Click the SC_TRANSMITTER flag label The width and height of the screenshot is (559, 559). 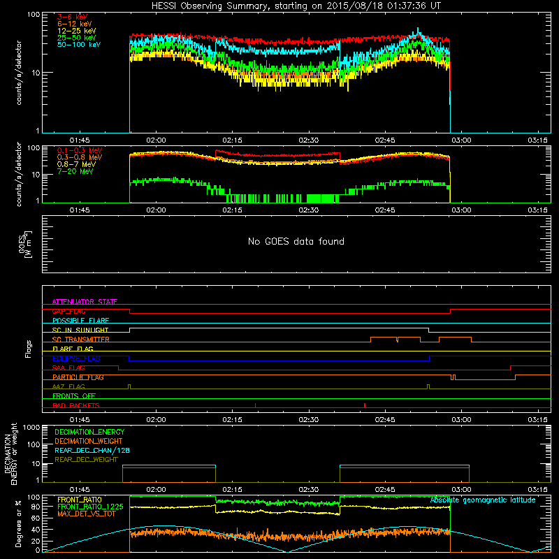[x=80, y=340]
